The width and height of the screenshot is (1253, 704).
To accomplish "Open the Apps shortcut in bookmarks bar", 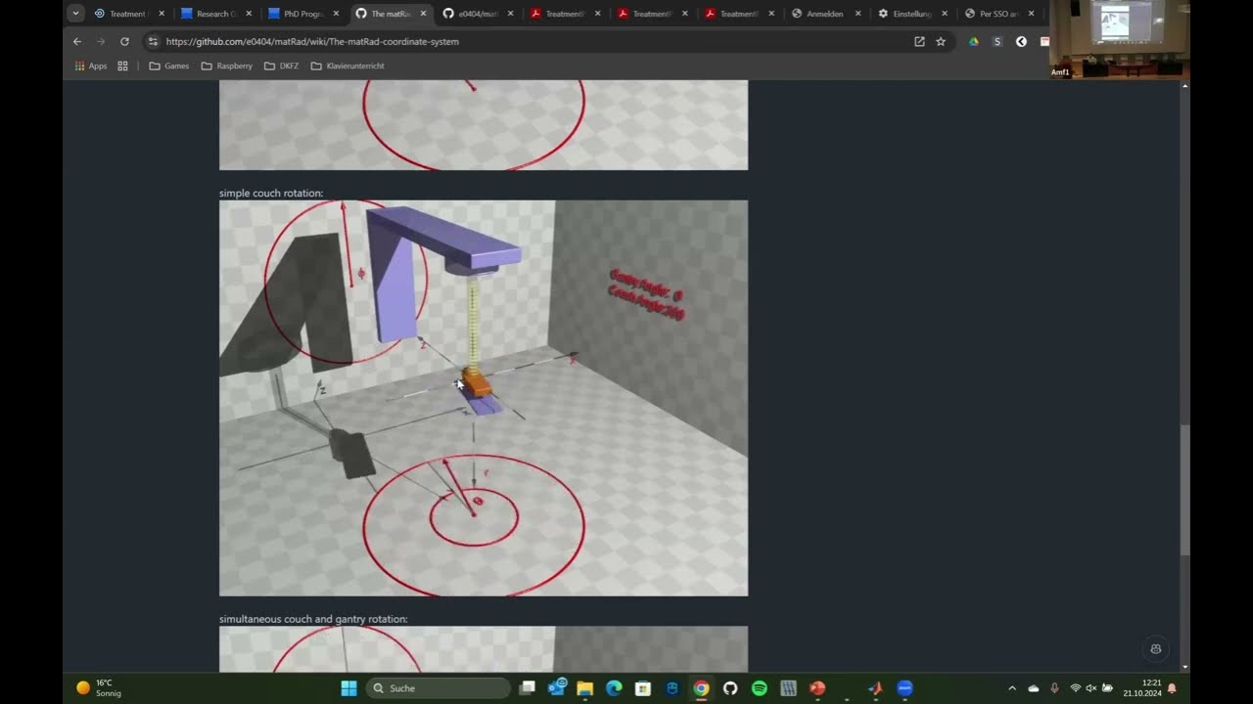I will coord(91,66).
